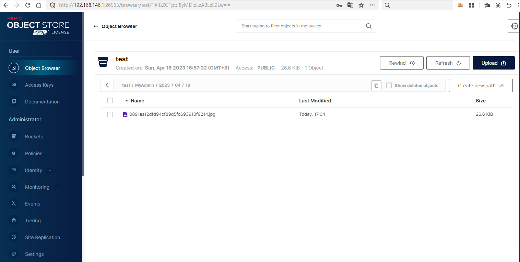Click the Tiering layers icon

pyautogui.click(x=14, y=220)
